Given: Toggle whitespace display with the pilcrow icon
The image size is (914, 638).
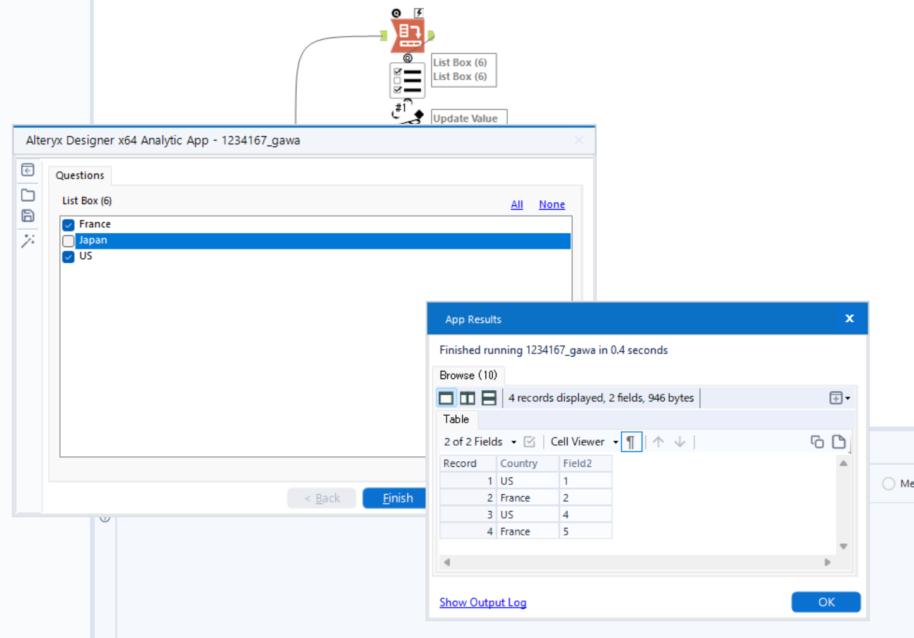Looking at the screenshot, I should click(x=631, y=441).
